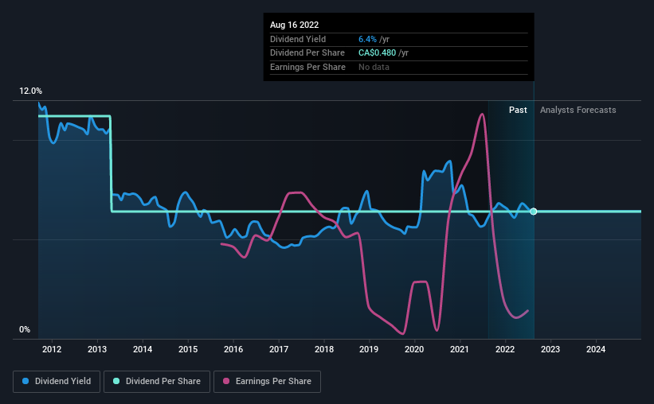Image resolution: width=654 pixels, height=404 pixels.
Task: Click the teal Dividend Per Share legend dot
Action: tap(116, 381)
